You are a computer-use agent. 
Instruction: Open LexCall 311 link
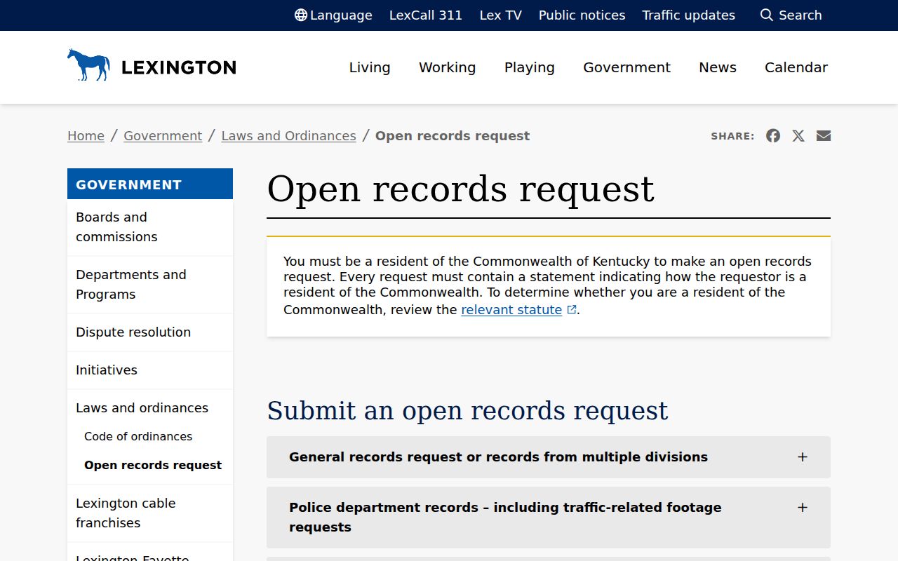point(426,15)
